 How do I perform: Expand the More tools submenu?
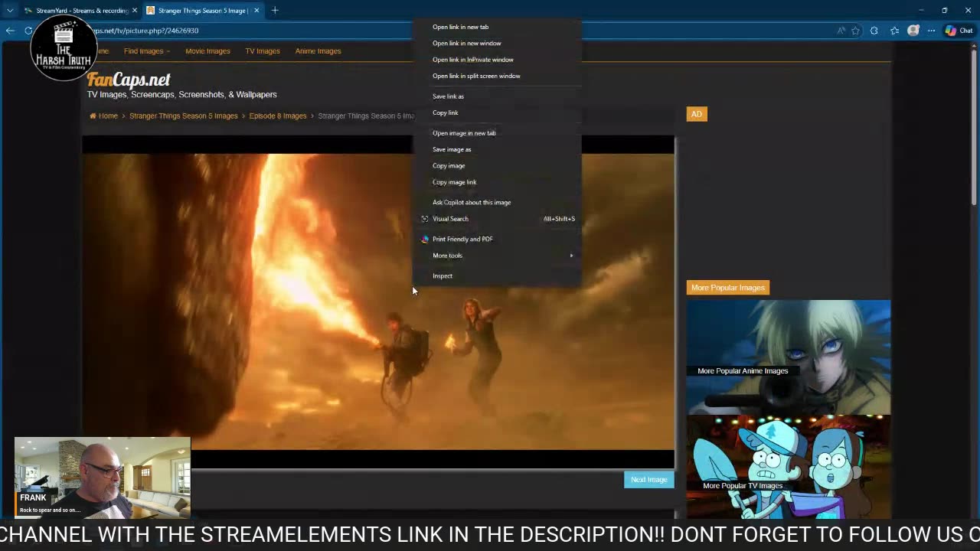[x=497, y=256]
